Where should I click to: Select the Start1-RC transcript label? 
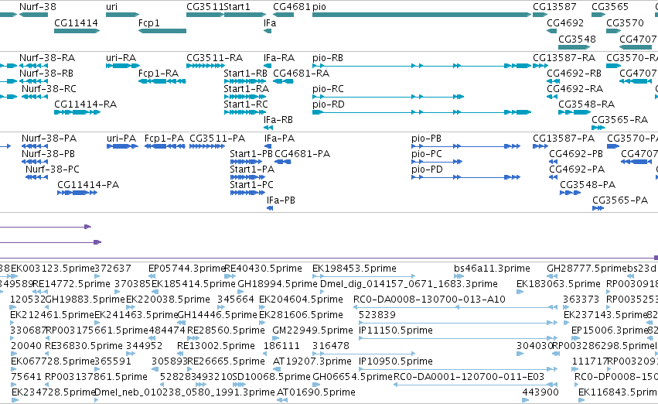coord(245,104)
